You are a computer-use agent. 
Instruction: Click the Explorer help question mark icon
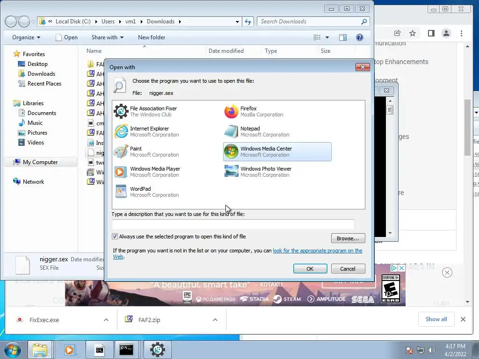pos(360,37)
